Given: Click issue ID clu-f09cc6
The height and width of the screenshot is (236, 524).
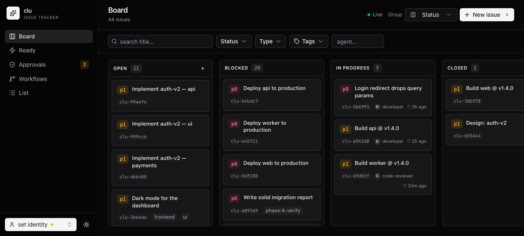Looking at the screenshot, I should (133, 137).
